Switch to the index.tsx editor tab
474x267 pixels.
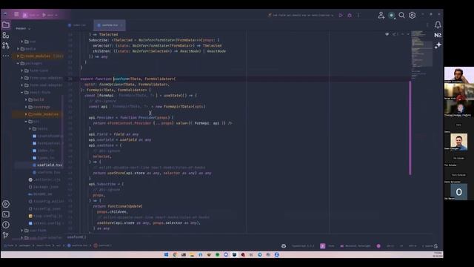pyautogui.click(x=78, y=25)
